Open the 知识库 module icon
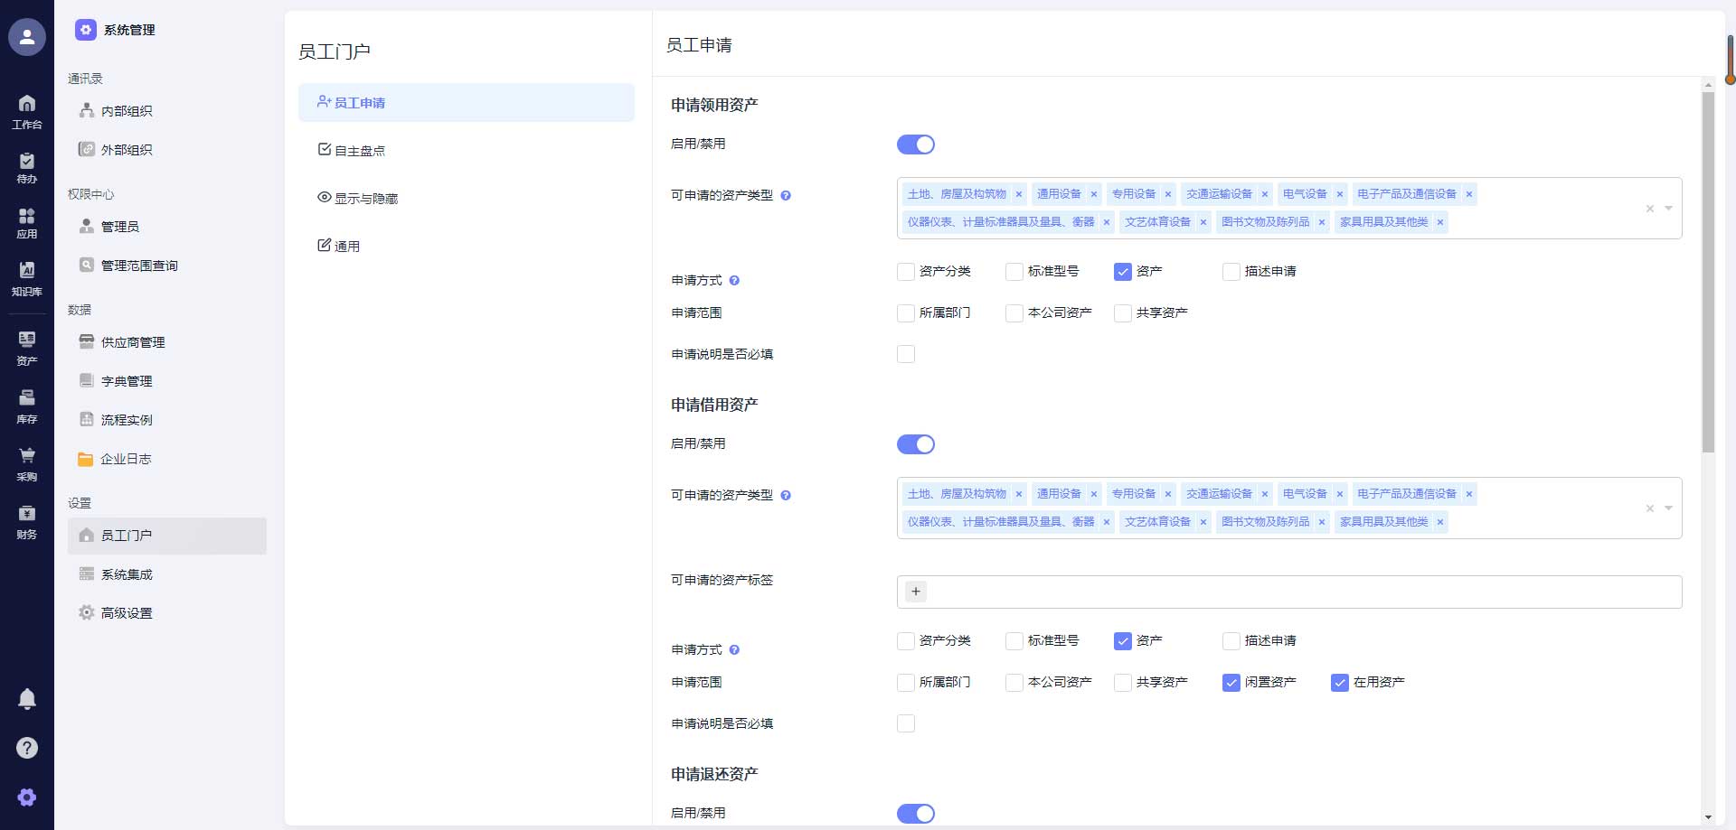 click(27, 277)
